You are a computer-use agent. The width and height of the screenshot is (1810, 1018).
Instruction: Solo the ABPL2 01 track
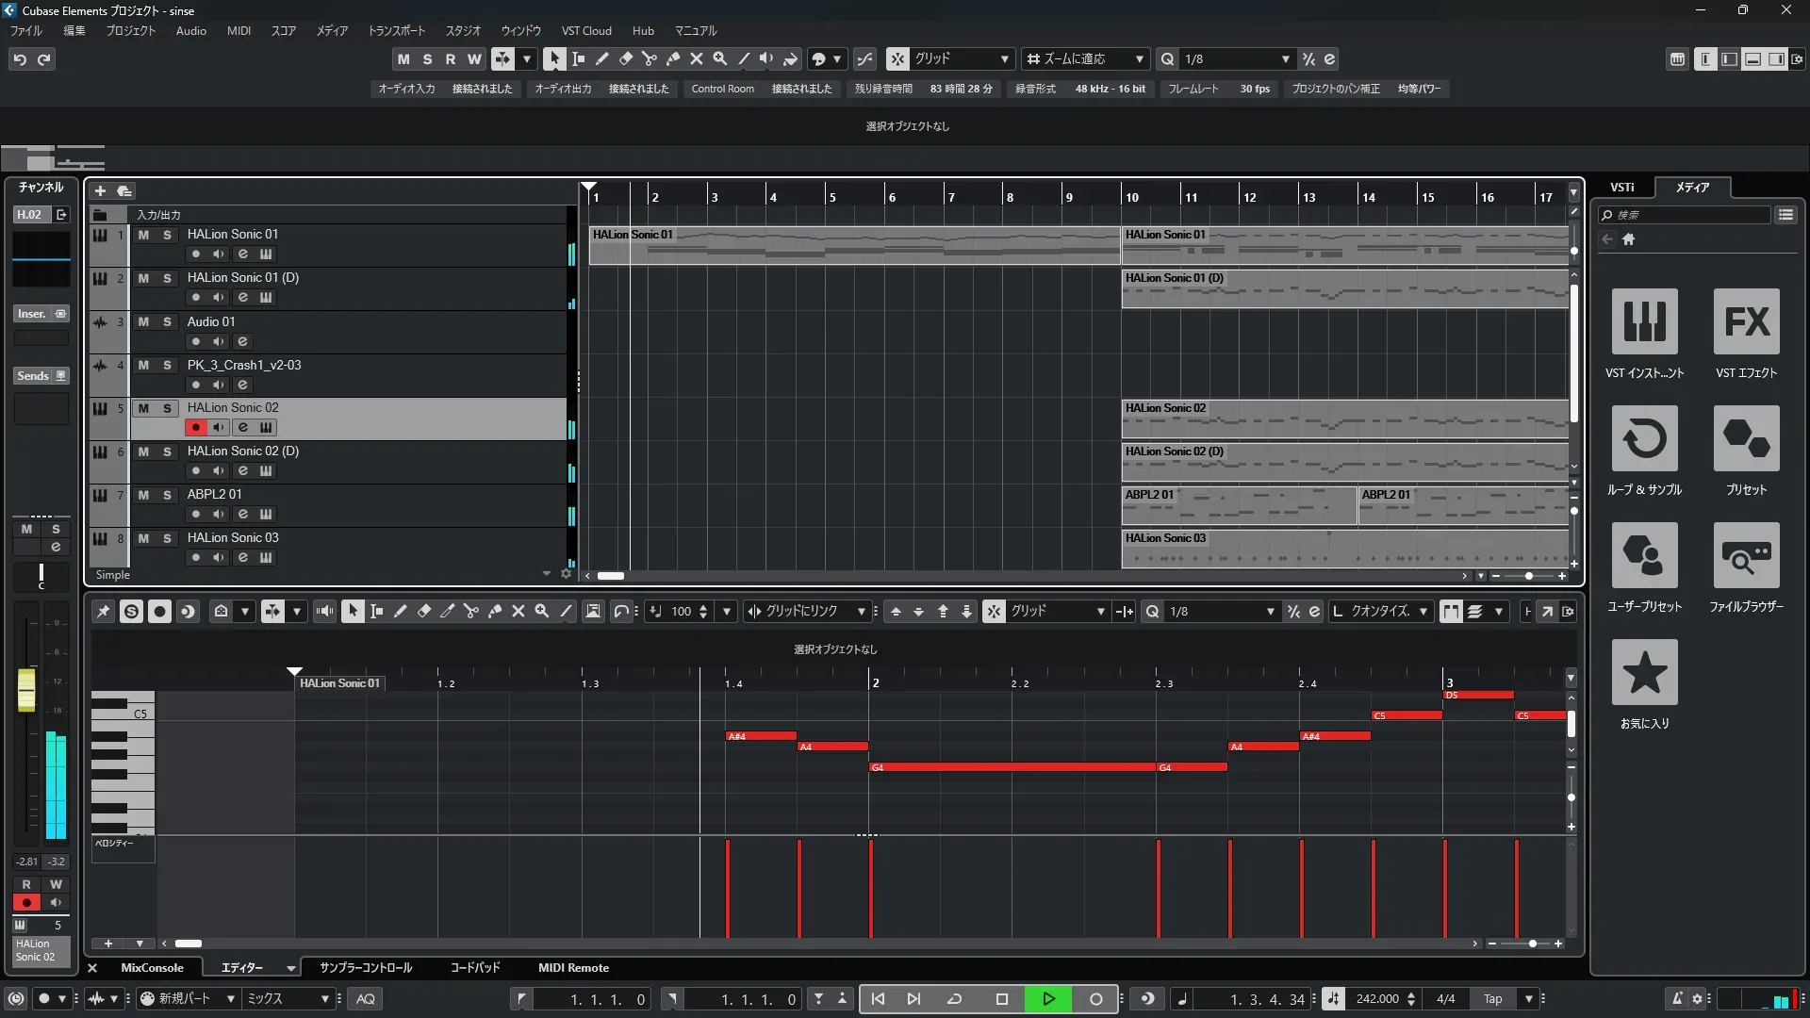tap(167, 495)
